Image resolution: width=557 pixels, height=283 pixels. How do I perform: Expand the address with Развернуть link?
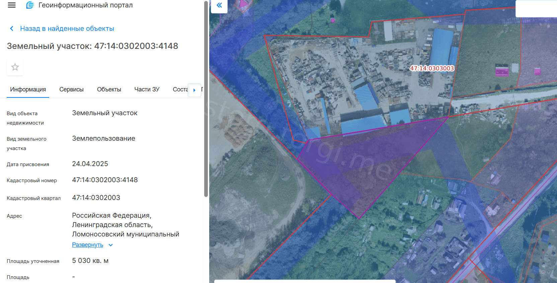(87, 245)
